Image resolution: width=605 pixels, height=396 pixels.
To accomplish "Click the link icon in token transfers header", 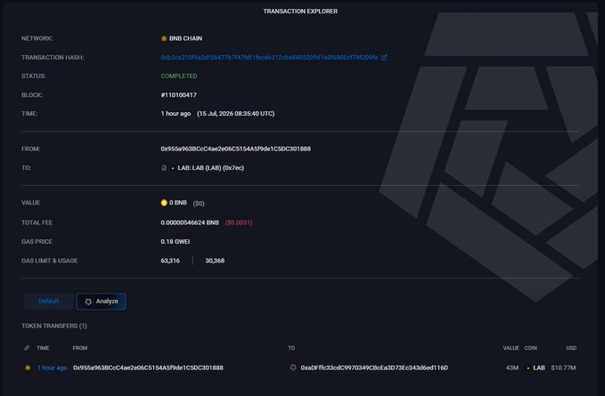I will pos(27,348).
